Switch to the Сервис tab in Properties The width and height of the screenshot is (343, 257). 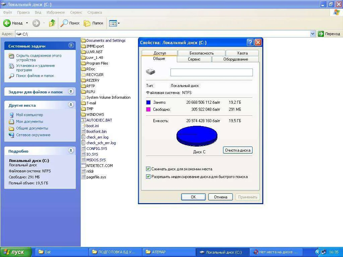tap(194, 59)
